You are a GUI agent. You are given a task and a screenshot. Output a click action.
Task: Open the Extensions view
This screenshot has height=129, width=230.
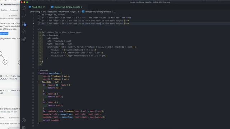point(24,39)
